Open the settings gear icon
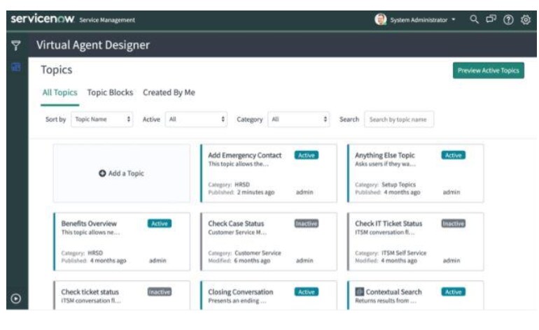 [525, 20]
